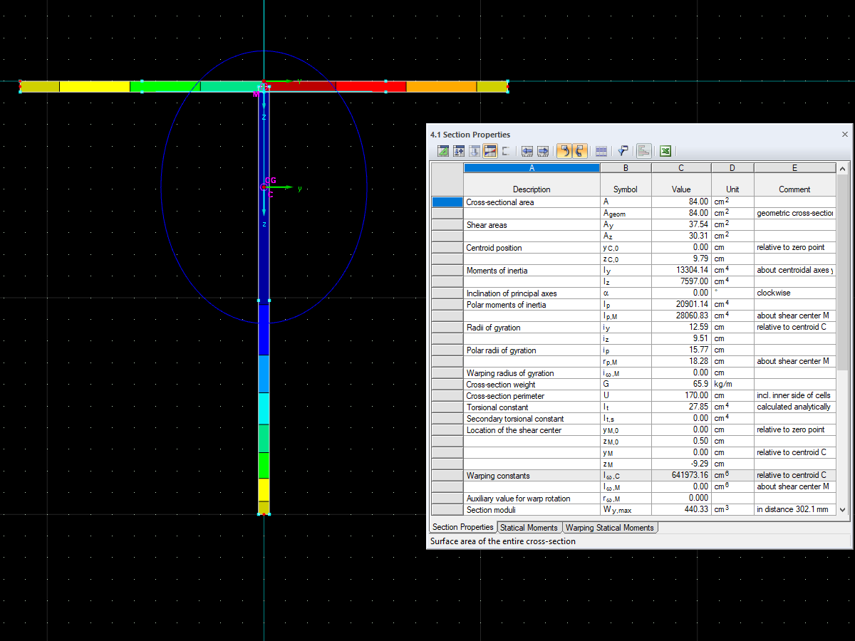Viewport: 855px width, 641px height.
Task: Toggle the right curved arrow highlighted button
Action: click(x=579, y=150)
